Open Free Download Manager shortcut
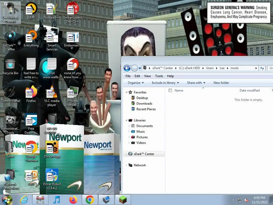 tap(31, 124)
